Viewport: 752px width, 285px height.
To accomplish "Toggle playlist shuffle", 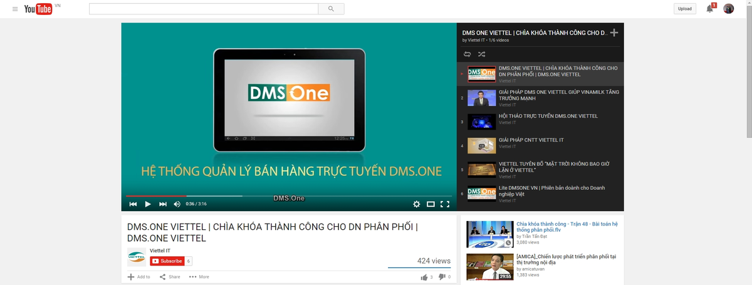I will click(481, 54).
